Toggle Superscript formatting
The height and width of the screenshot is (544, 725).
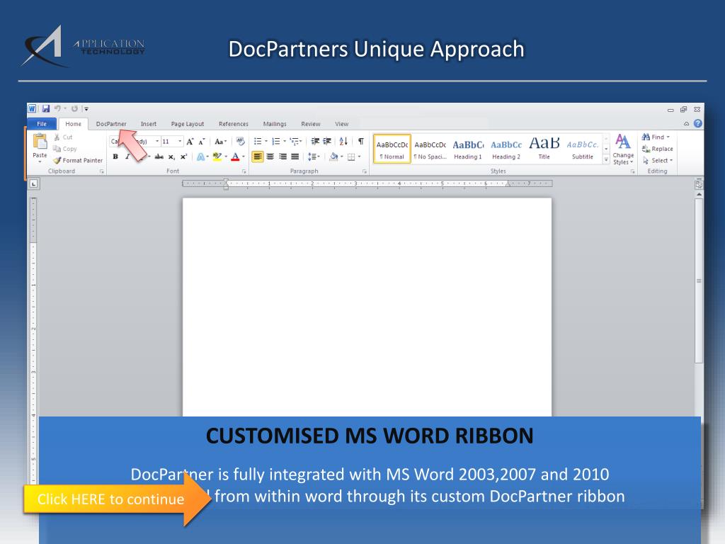click(x=183, y=157)
